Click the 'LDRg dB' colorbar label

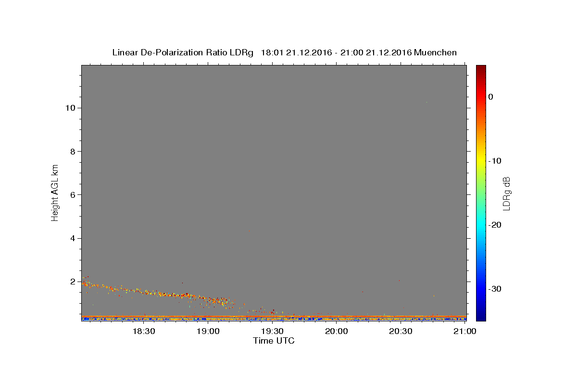(506, 193)
